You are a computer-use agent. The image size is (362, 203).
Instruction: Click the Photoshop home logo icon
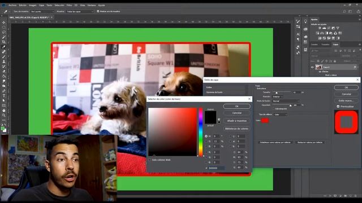point(3,5)
